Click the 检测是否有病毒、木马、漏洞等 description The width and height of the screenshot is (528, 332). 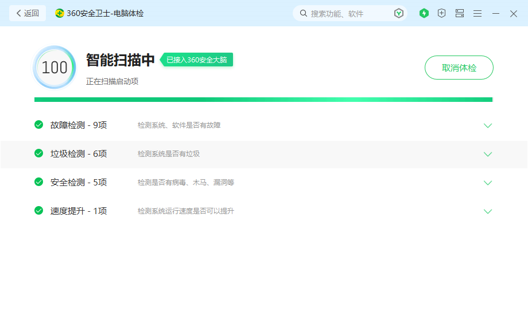coord(186,182)
